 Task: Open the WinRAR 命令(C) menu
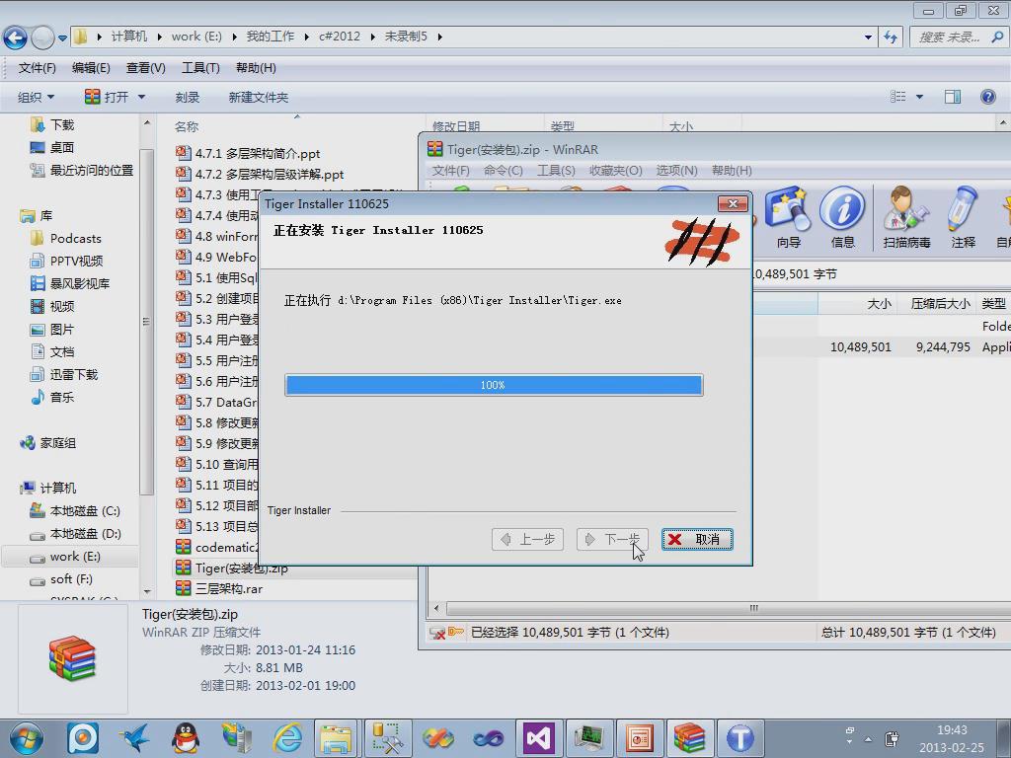pyautogui.click(x=503, y=170)
